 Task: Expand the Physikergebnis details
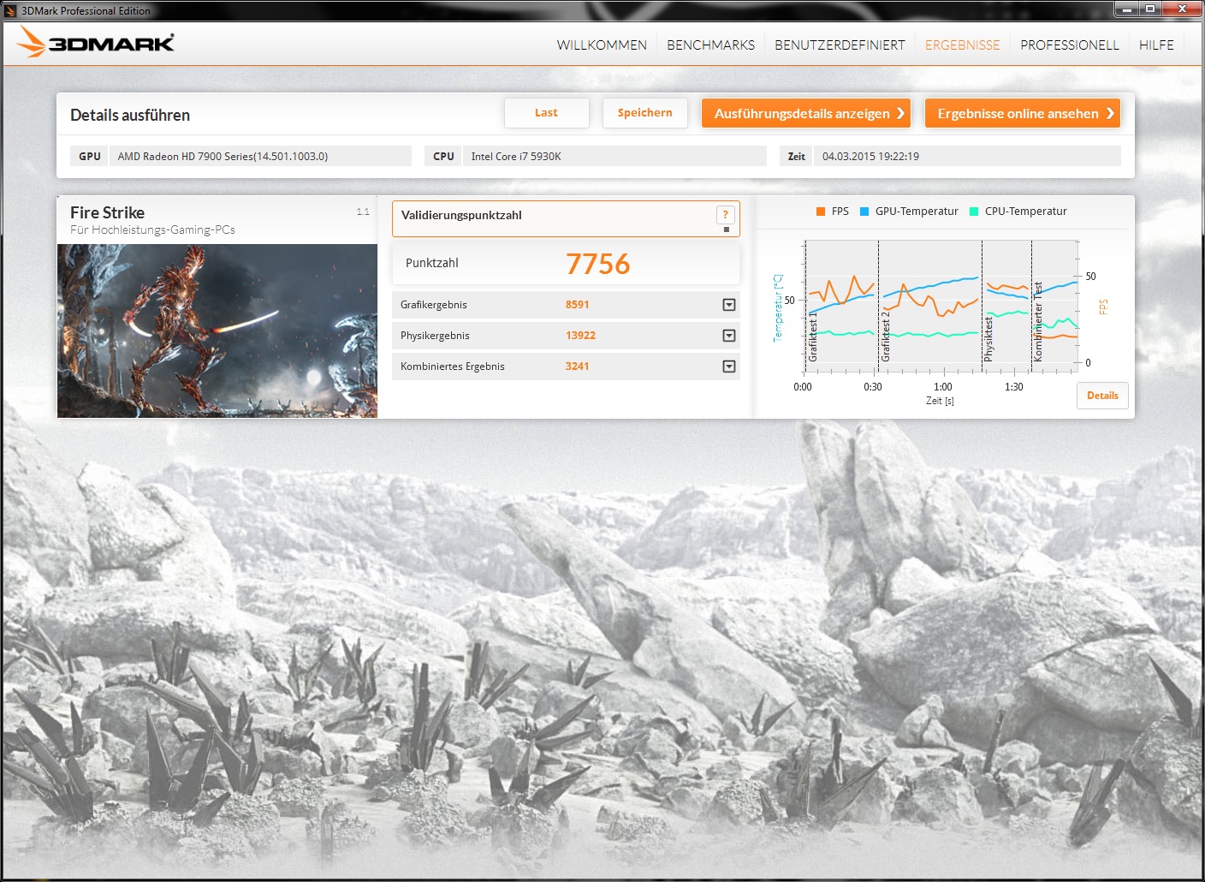pyautogui.click(x=728, y=336)
